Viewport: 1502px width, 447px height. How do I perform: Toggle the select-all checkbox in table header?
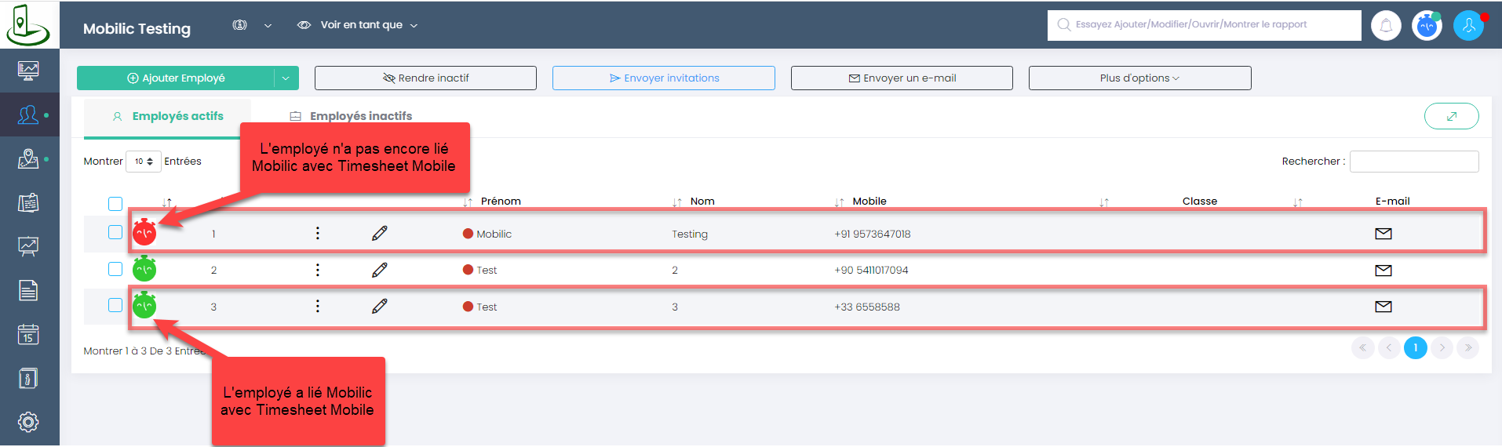[115, 204]
